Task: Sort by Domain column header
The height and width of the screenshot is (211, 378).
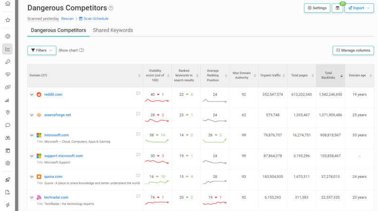Action: coord(85,75)
